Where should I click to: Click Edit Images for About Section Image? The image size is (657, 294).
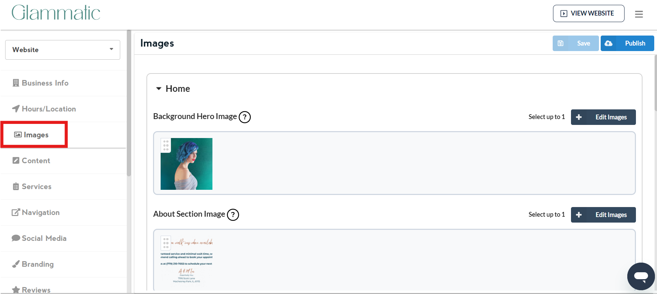[x=603, y=215]
